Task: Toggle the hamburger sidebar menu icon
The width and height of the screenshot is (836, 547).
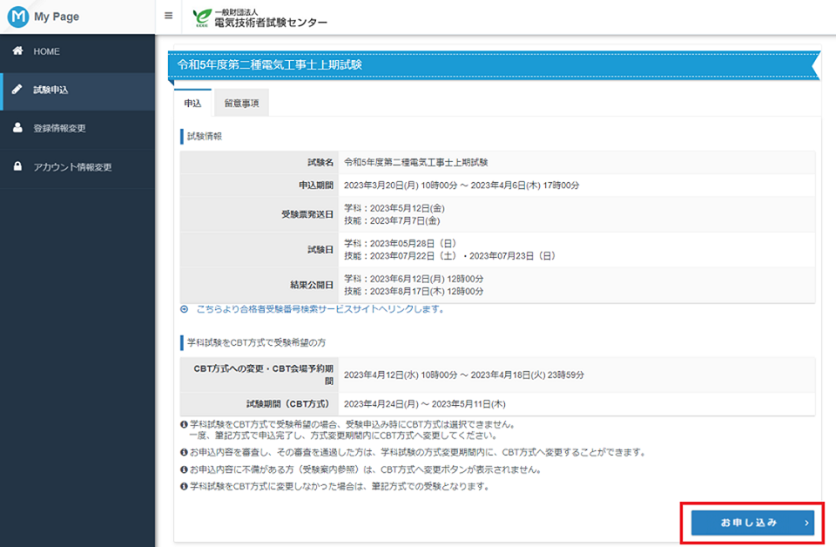Action: coord(168,17)
